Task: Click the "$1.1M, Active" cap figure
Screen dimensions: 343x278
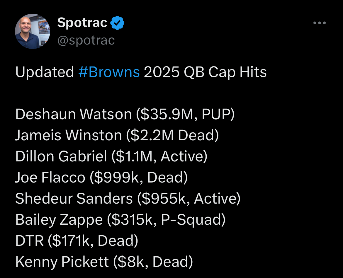Action: click(159, 156)
